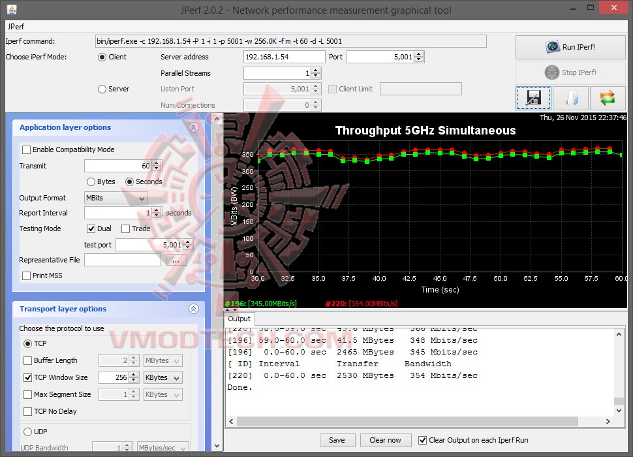Click the restore defaults refresh arrows icon
Image resolution: width=633 pixels, height=457 pixels.
pos(607,98)
